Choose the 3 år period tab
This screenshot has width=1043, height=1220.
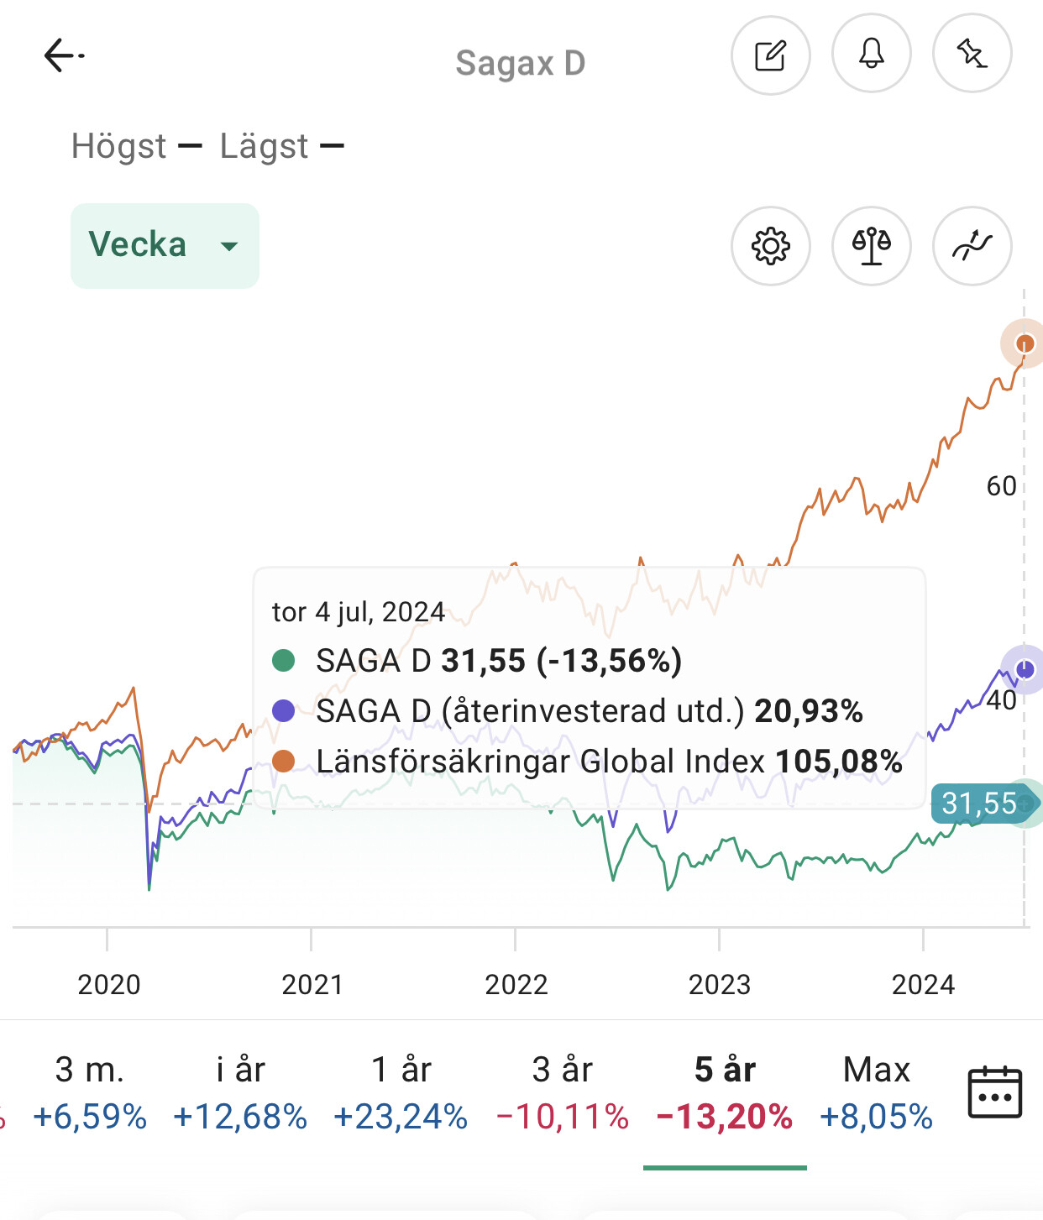(562, 1092)
